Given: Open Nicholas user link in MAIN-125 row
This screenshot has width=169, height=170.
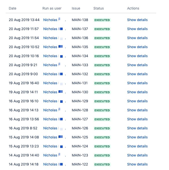Looking at the screenshot, I should click(x=54, y=137).
